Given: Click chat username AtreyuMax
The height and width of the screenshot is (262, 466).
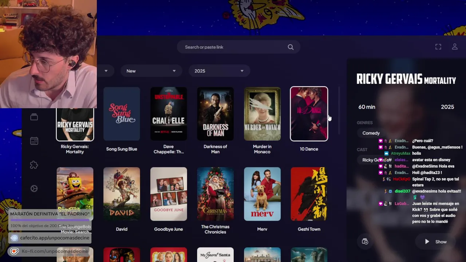Looking at the screenshot, I should (x=400, y=154).
